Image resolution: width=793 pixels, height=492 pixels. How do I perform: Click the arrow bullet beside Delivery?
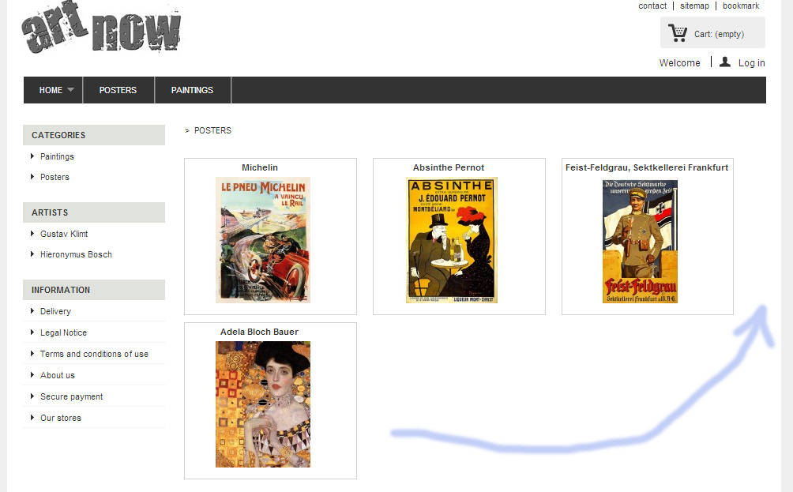pos(32,311)
